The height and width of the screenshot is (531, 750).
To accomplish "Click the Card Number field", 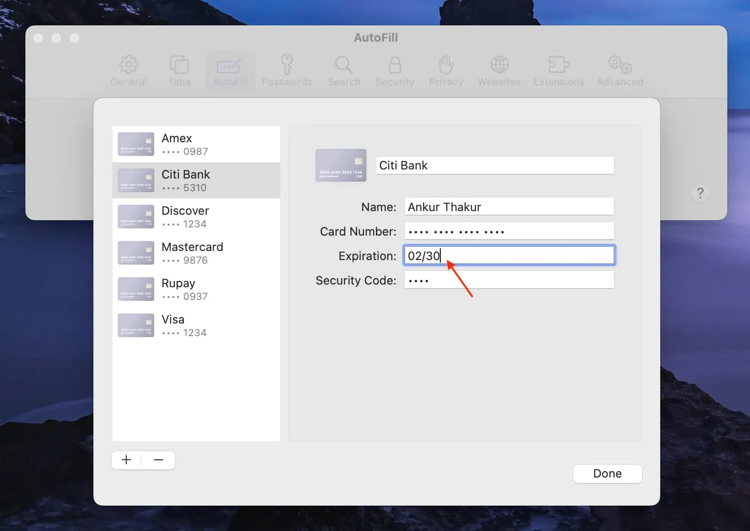I will coord(509,231).
